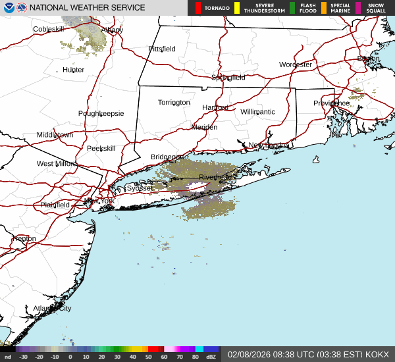Click the Middletown city label
The width and height of the screenshot is (395, 362).
55,135
